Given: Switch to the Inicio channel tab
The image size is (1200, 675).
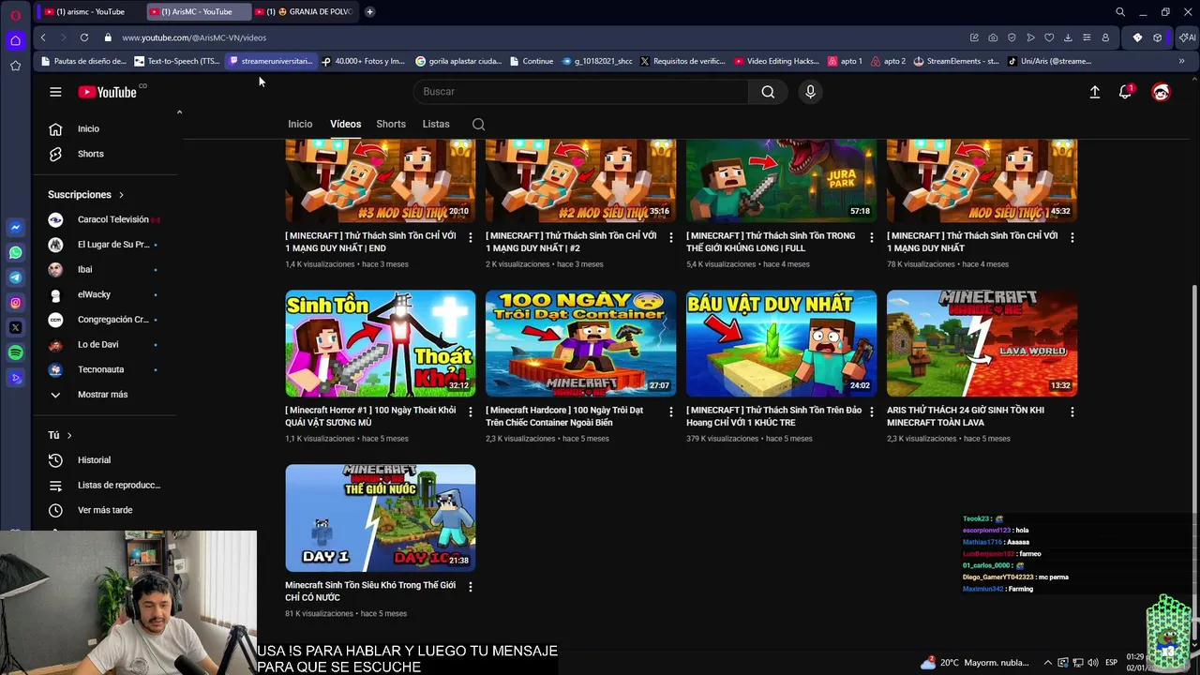Looking at the screenshot, I should pyautogui.click(x=300, y=124).
